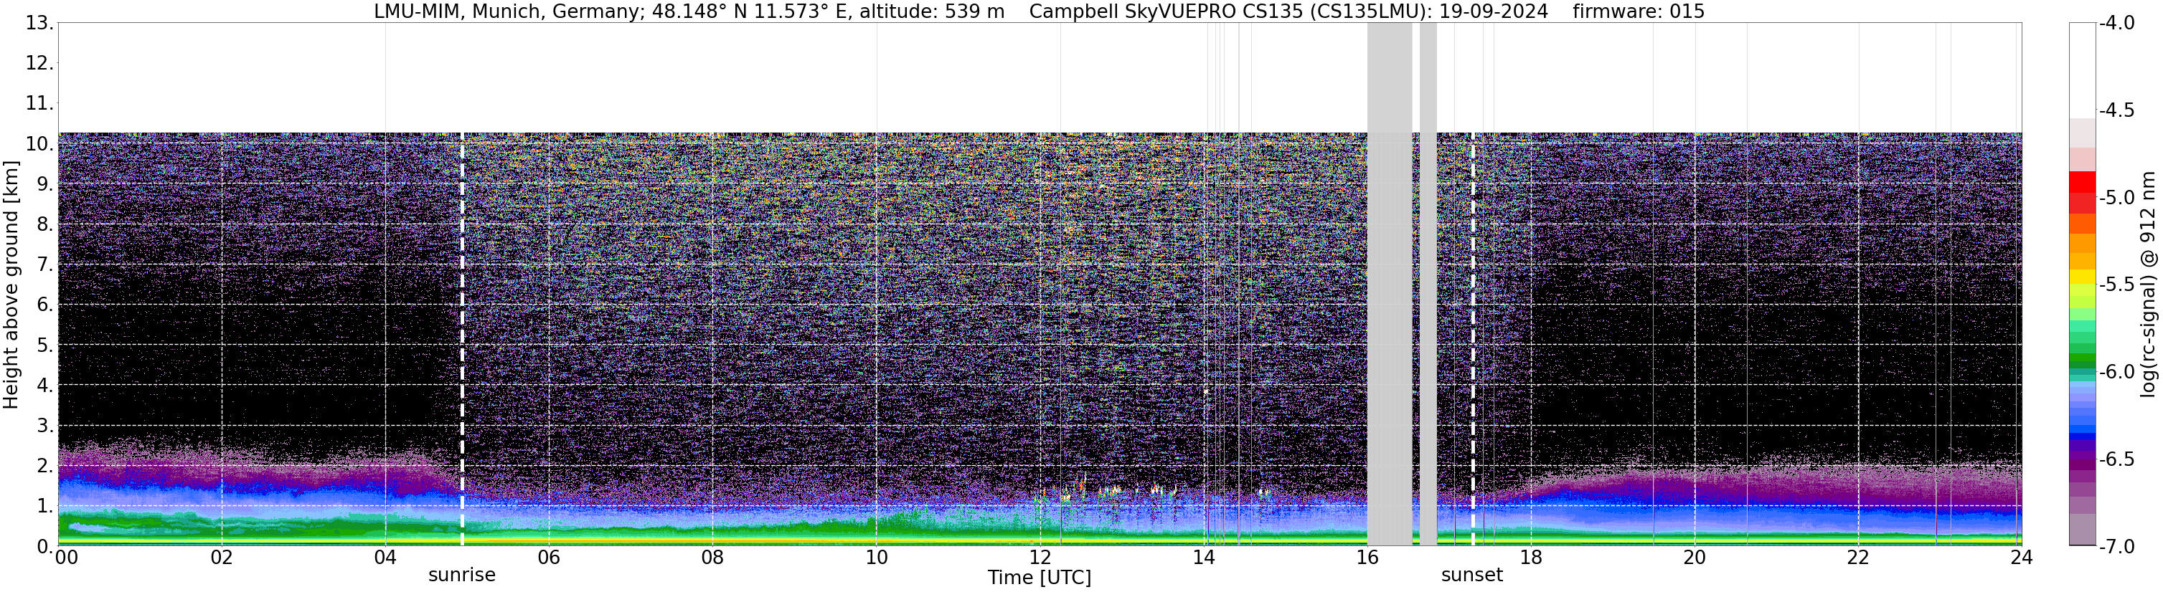This screenshot has width=2163, height=592.
Task: Click the '14' time tick label
Action: (1204, 558)
